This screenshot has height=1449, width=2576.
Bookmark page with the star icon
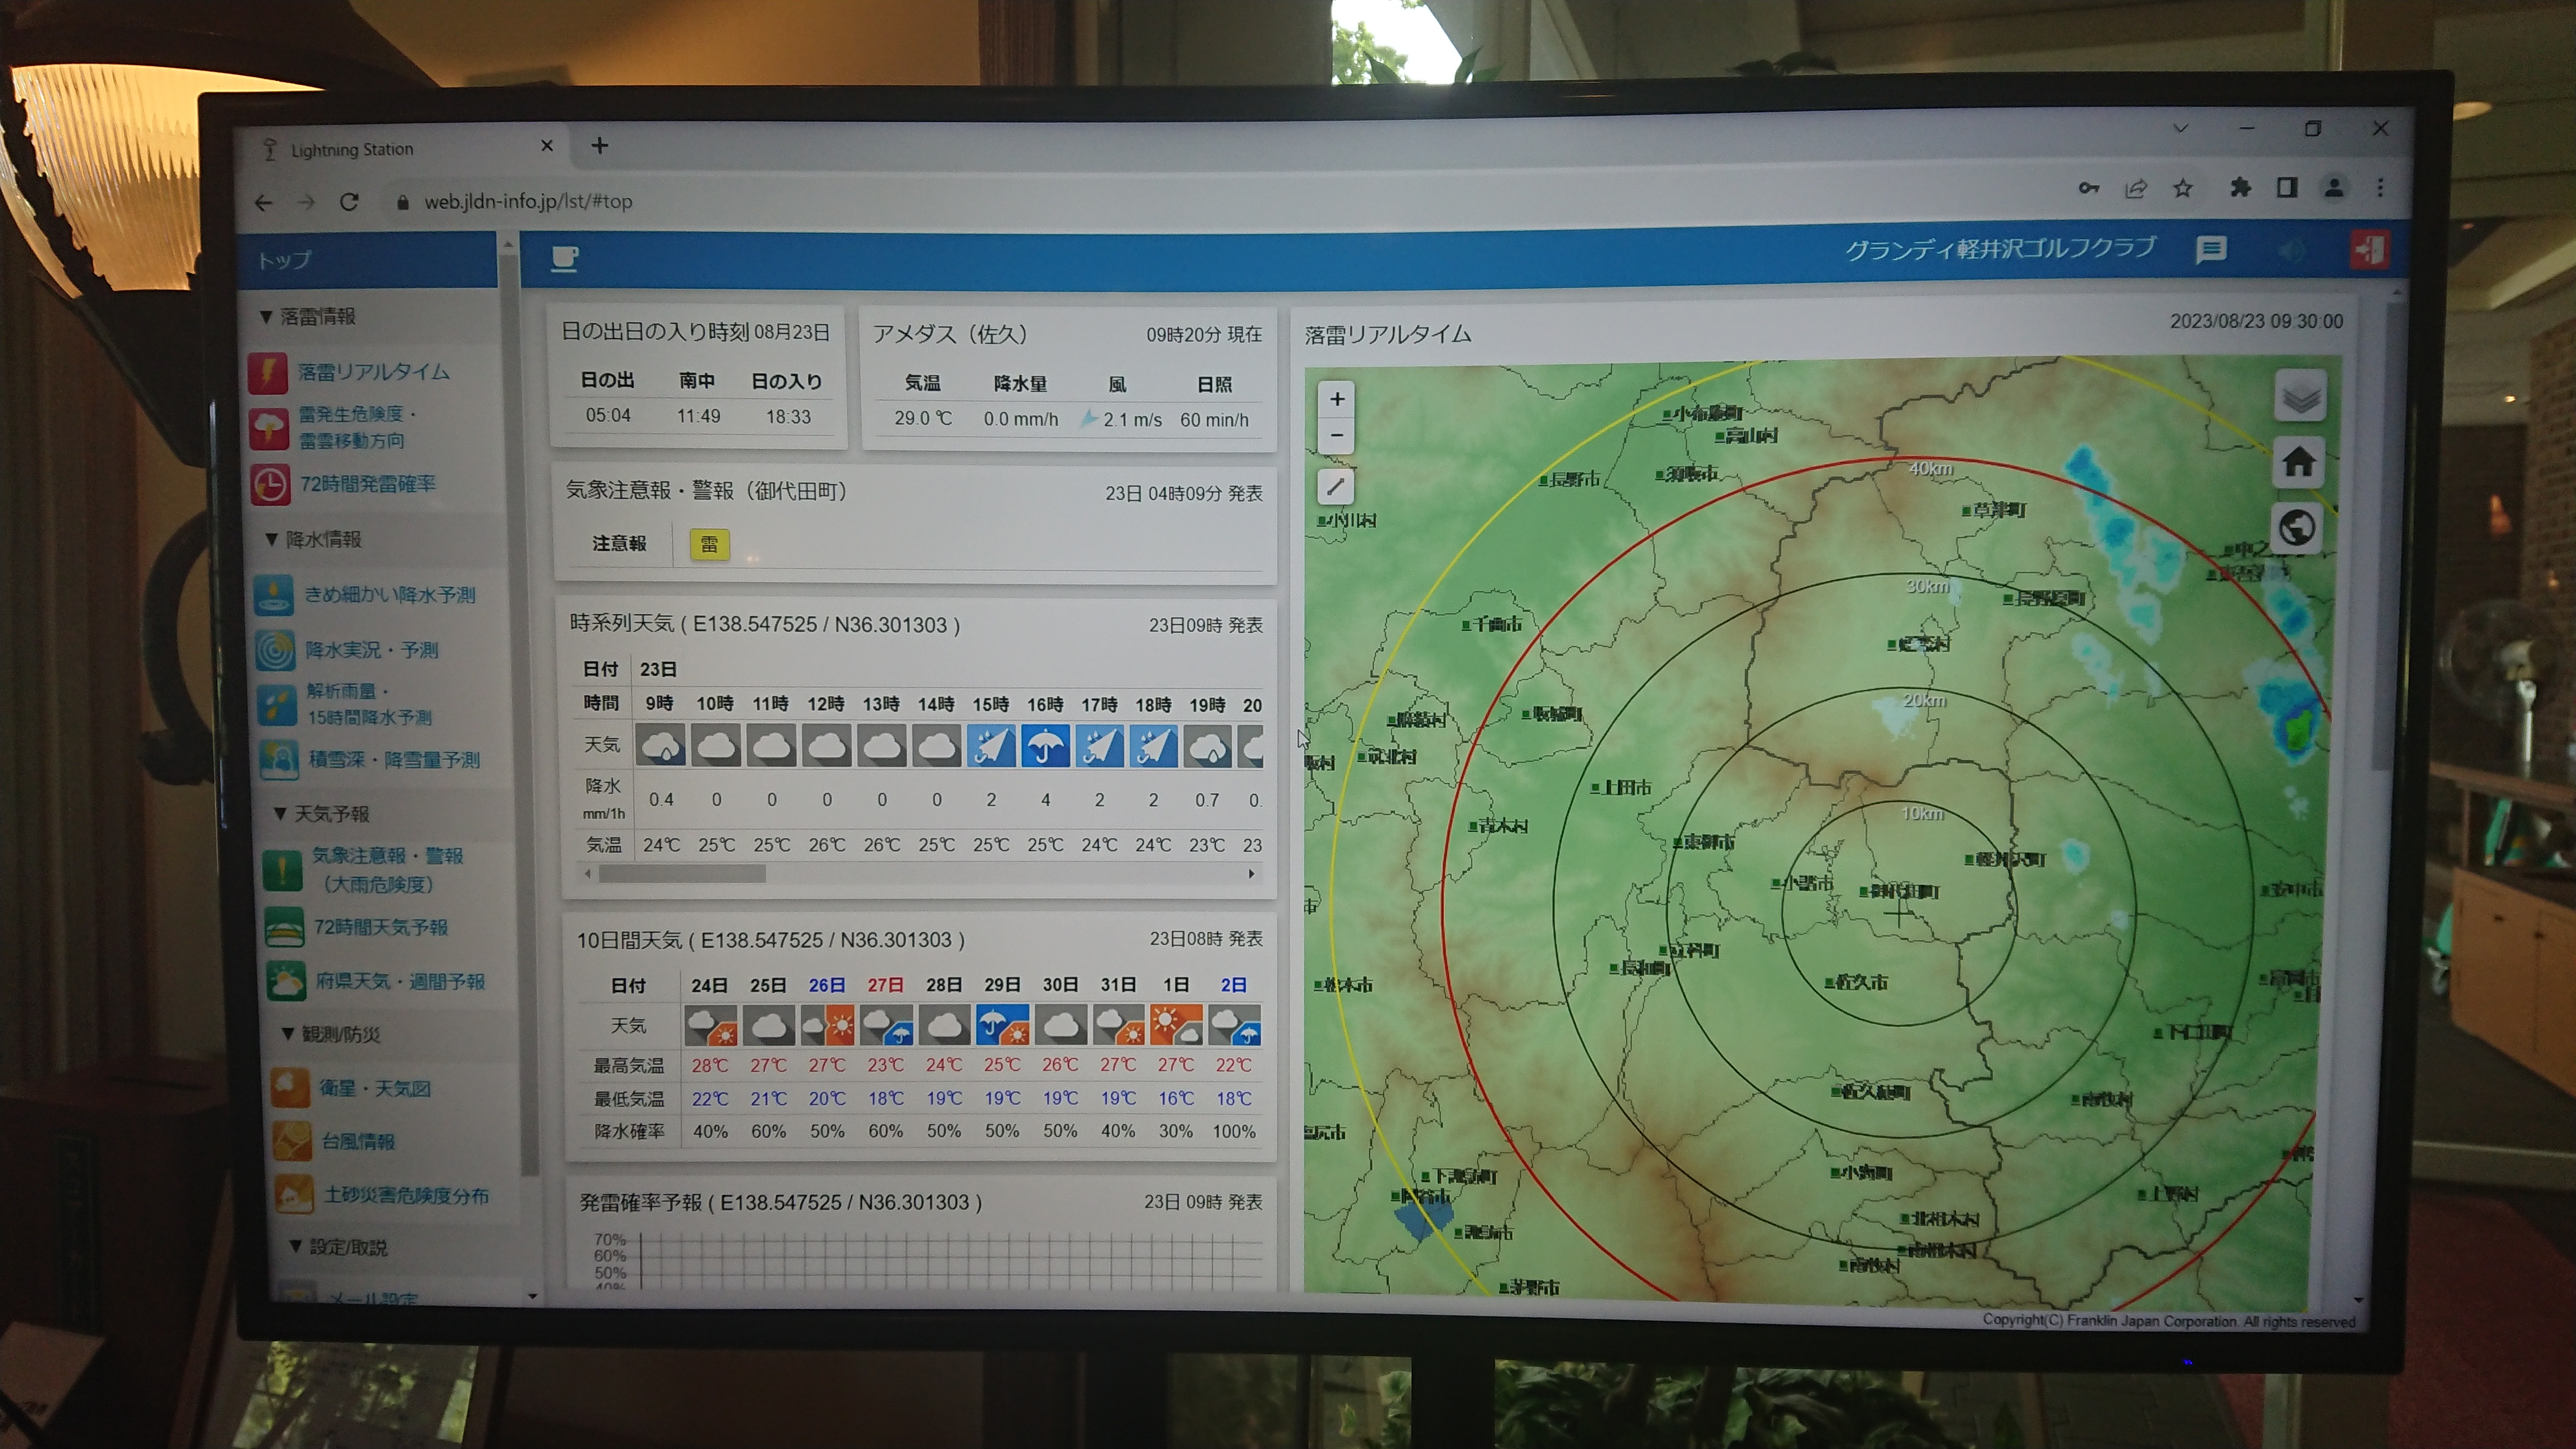pos(2183,188)
